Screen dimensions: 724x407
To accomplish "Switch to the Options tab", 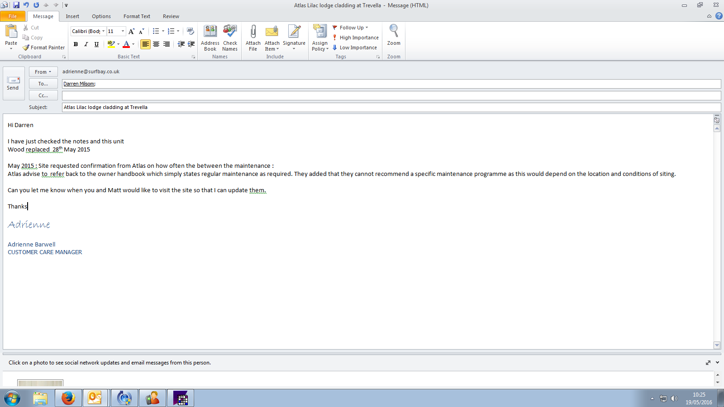I will 101,16.
